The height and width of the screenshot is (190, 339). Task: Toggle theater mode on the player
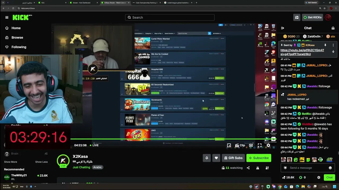click(x=251, y=145)
